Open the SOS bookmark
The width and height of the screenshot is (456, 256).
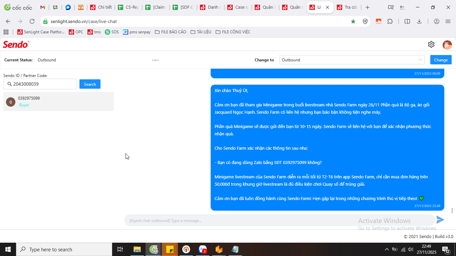[111, 32]
